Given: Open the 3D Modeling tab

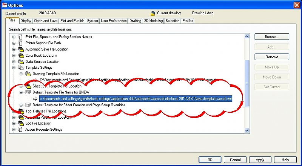Looking at the screenshot, I should 154,21.
